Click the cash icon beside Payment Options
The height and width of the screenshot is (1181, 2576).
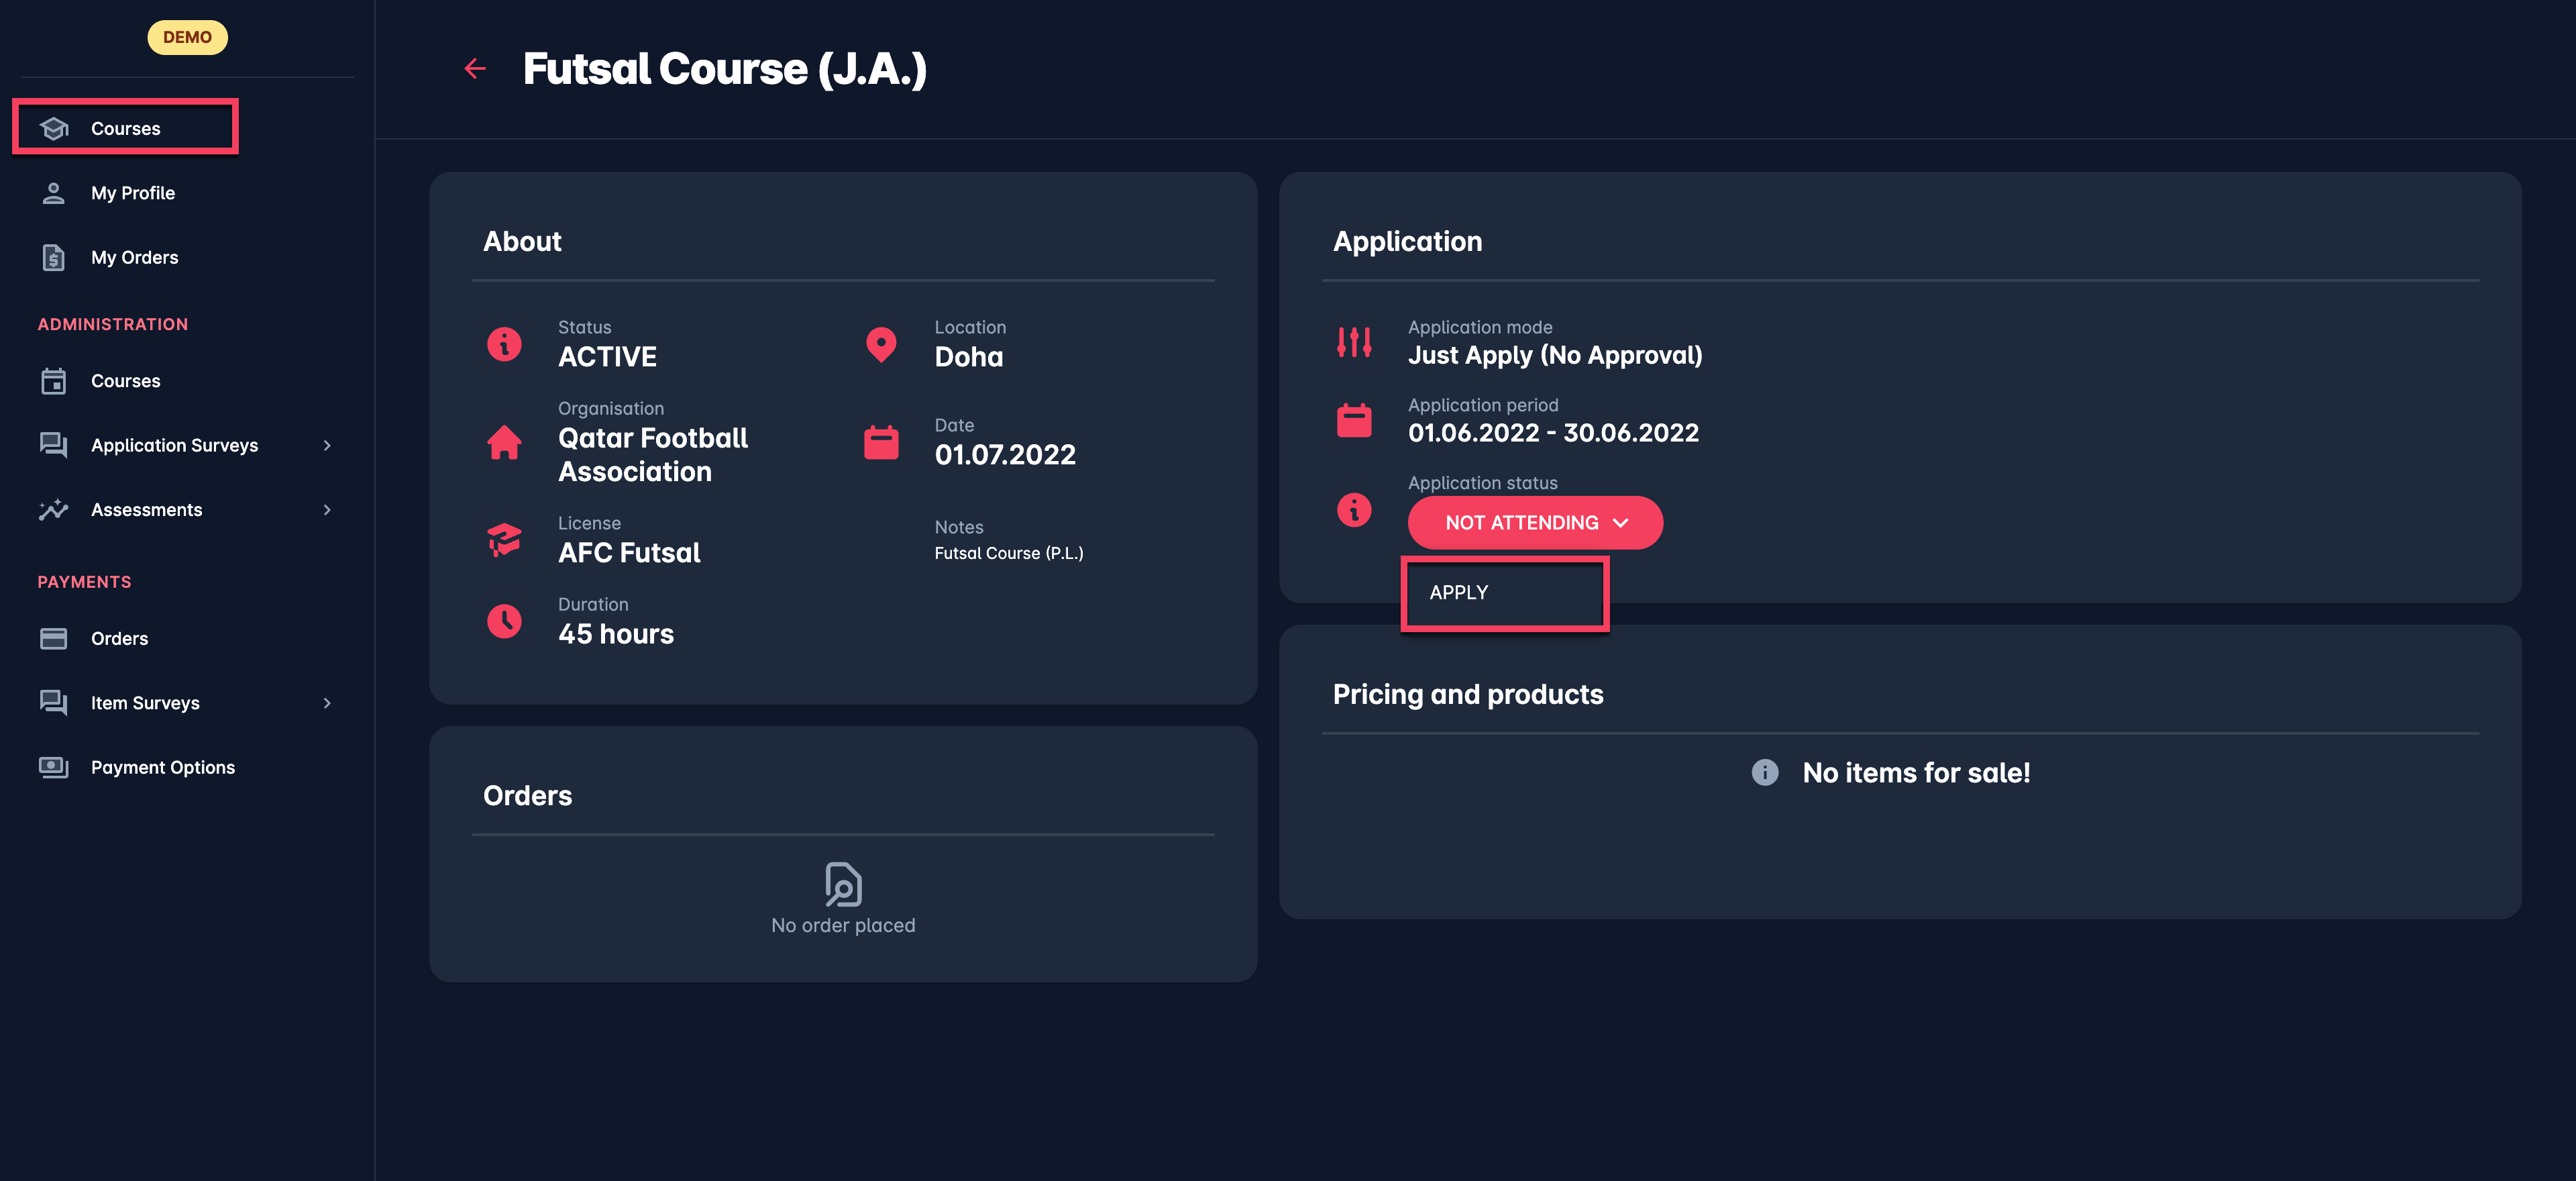[54, 767]
